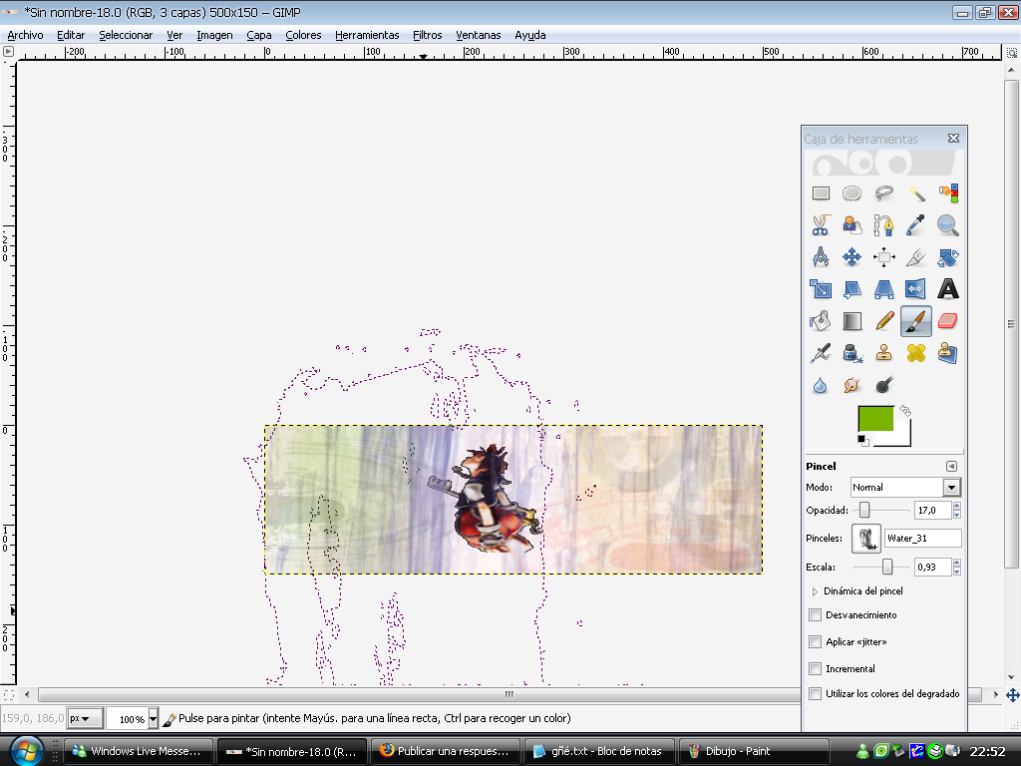Open the Seleccionar menu
Screen dimensions: 1021x766
(126, 35)
